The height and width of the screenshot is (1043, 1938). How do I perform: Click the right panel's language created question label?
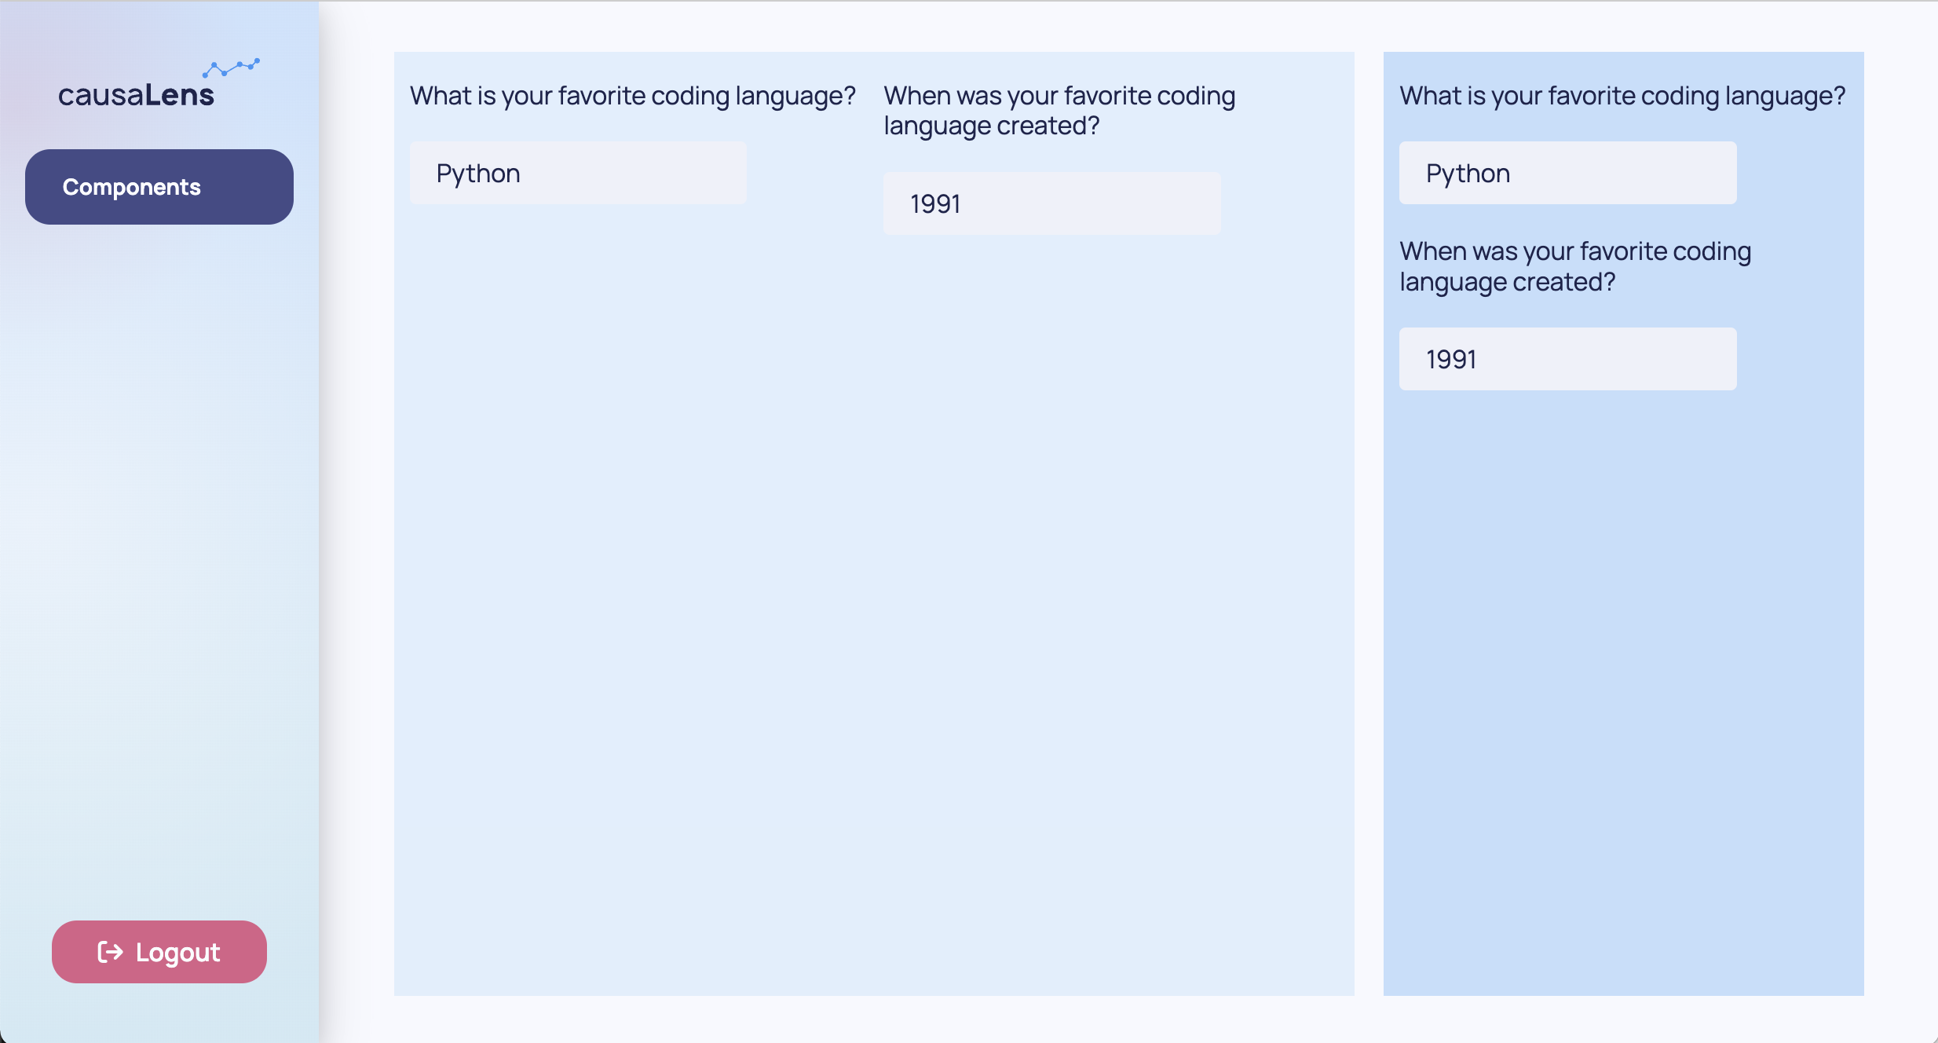click(1575, 266)
